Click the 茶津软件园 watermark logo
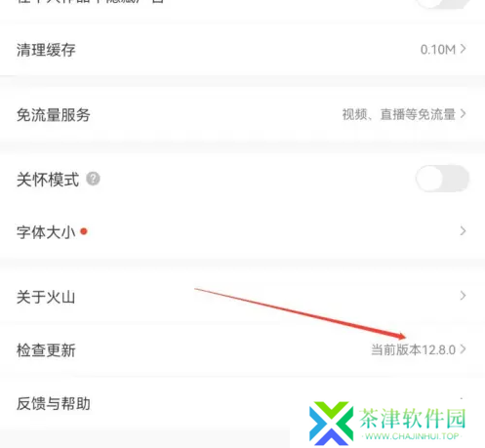485x448 pixels. coord(387,424)
